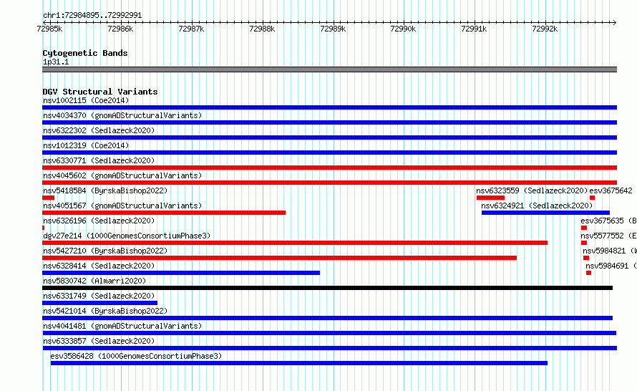Image resolution: width=637 pixels, height=391 pixels.
Task: Select the blue bar under nsv6328414
Action: point(181,273)
